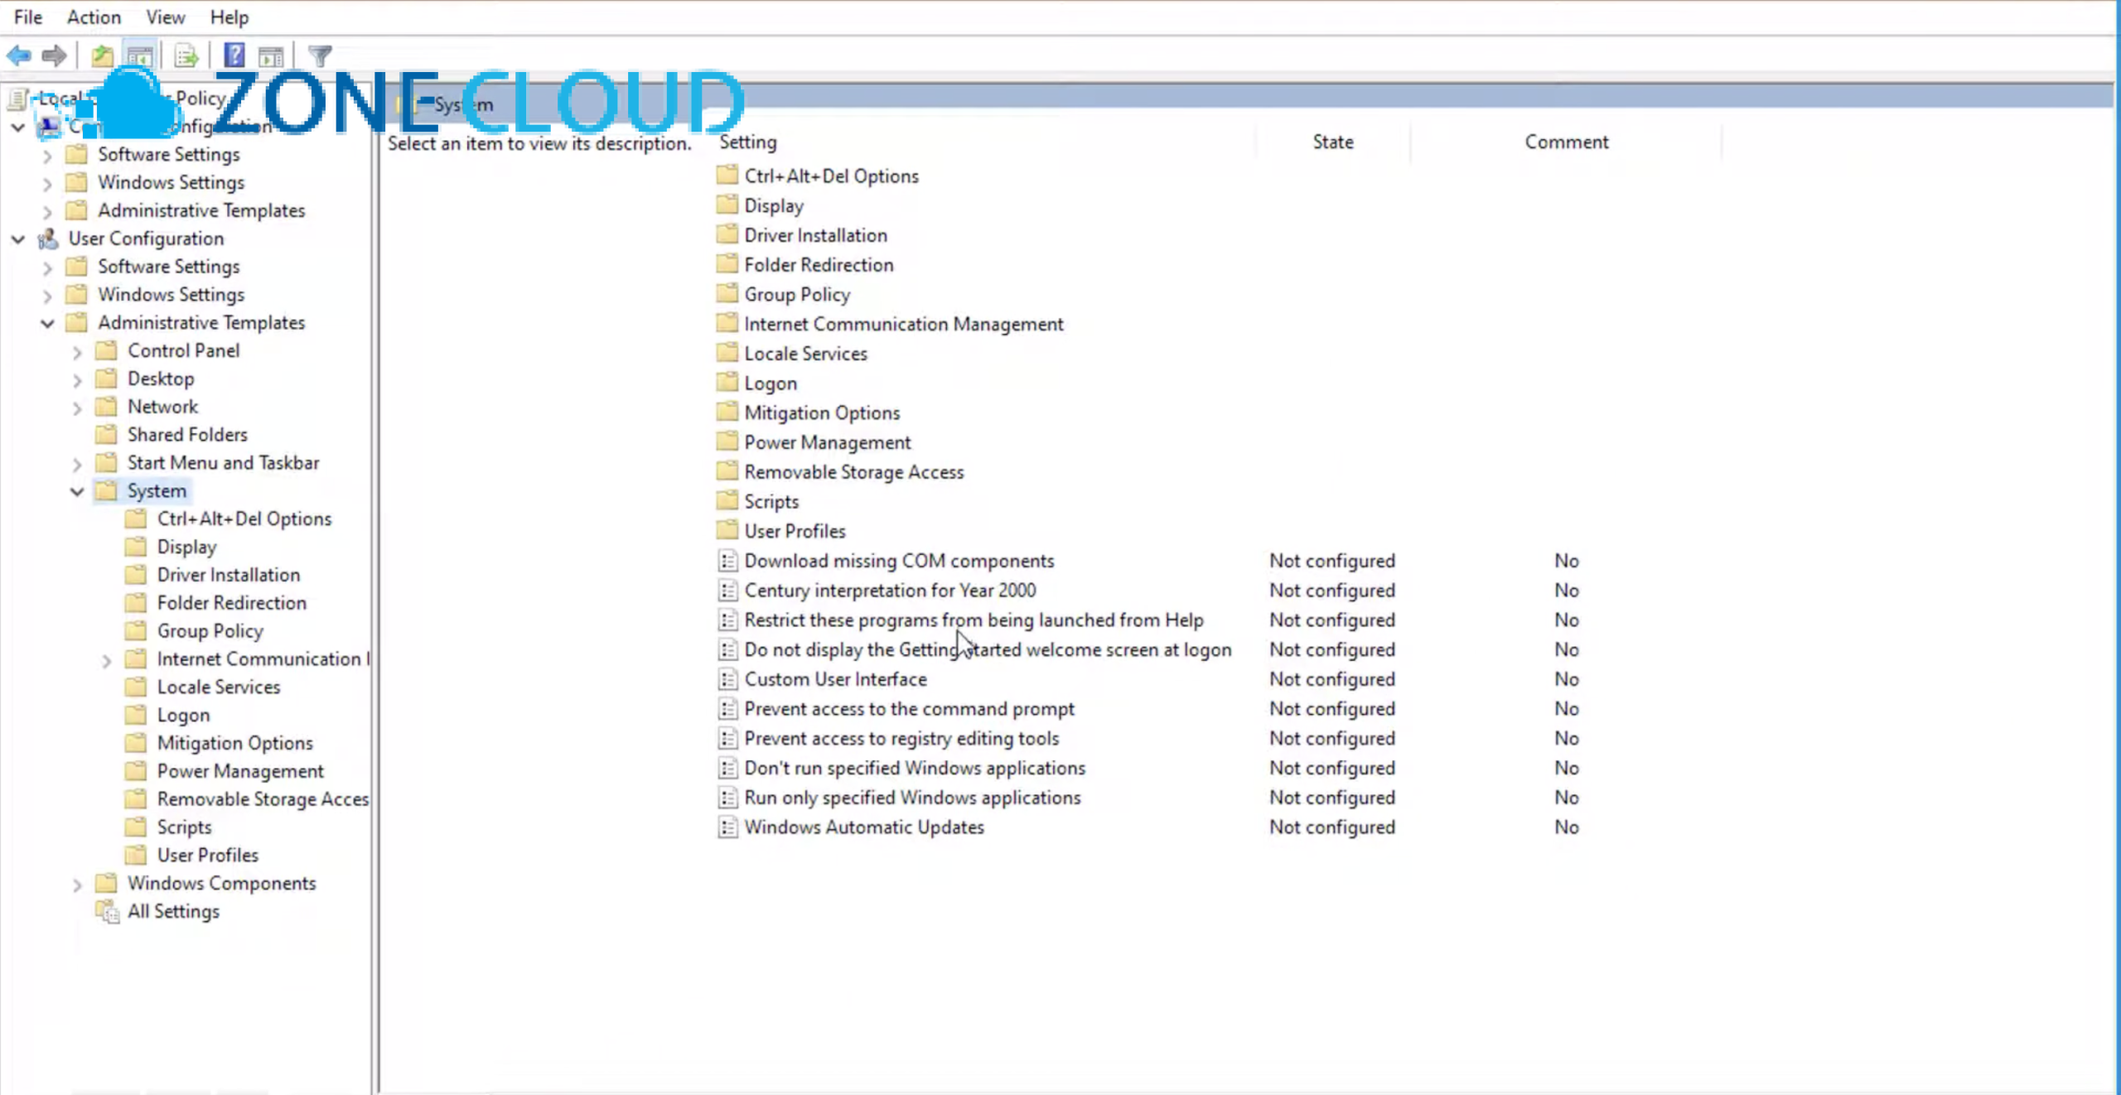Open the Action menu

pos(94,17)
